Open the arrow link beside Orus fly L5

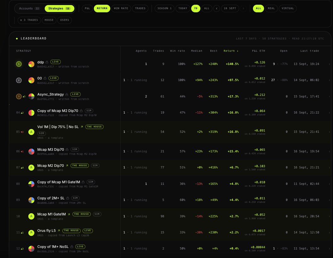(x=59, y=231)
